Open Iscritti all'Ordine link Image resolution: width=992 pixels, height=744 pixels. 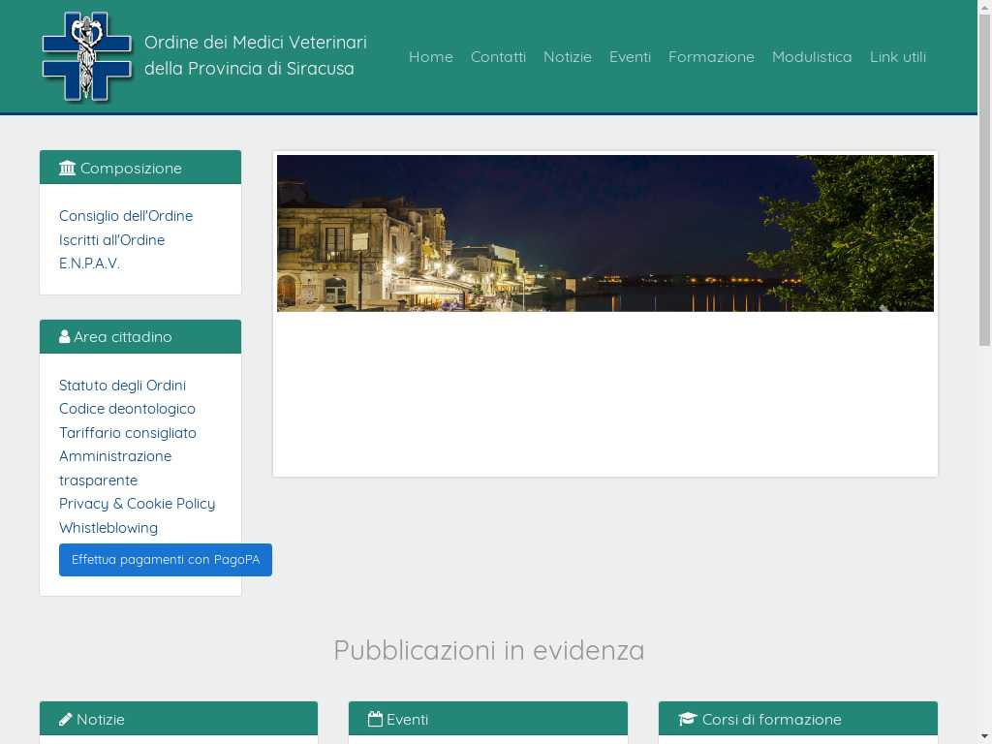pos(112,240)
